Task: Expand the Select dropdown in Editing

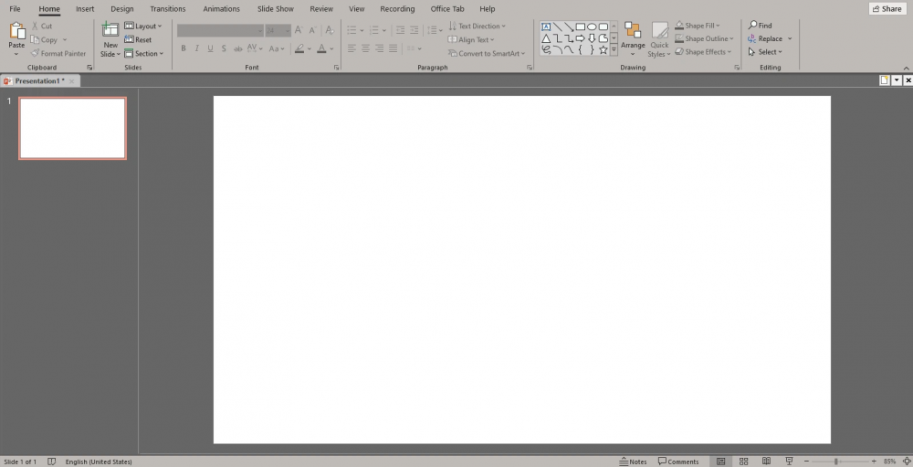Action: pos(765,52)
